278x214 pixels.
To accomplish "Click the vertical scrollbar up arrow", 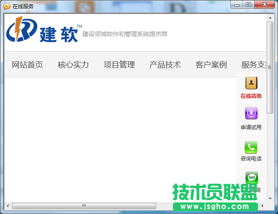I will coord(270,18).
